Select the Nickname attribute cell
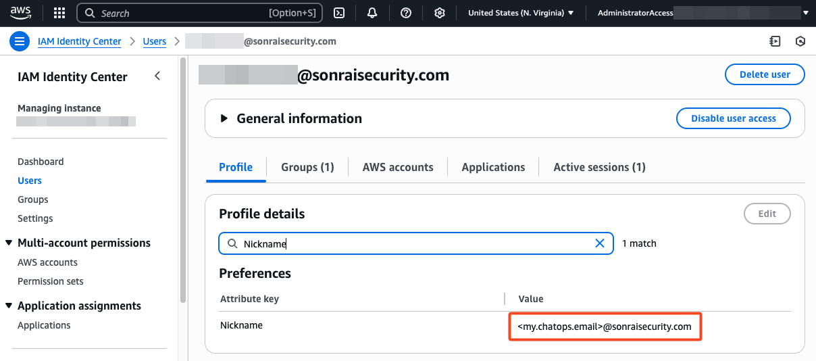Screen dimensions: 816x361 pos(241,325)
